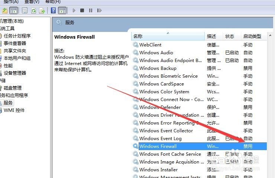275x178 pixels.
Task: Click the Export List toolbar icon
Action: (x=42, y=10)
